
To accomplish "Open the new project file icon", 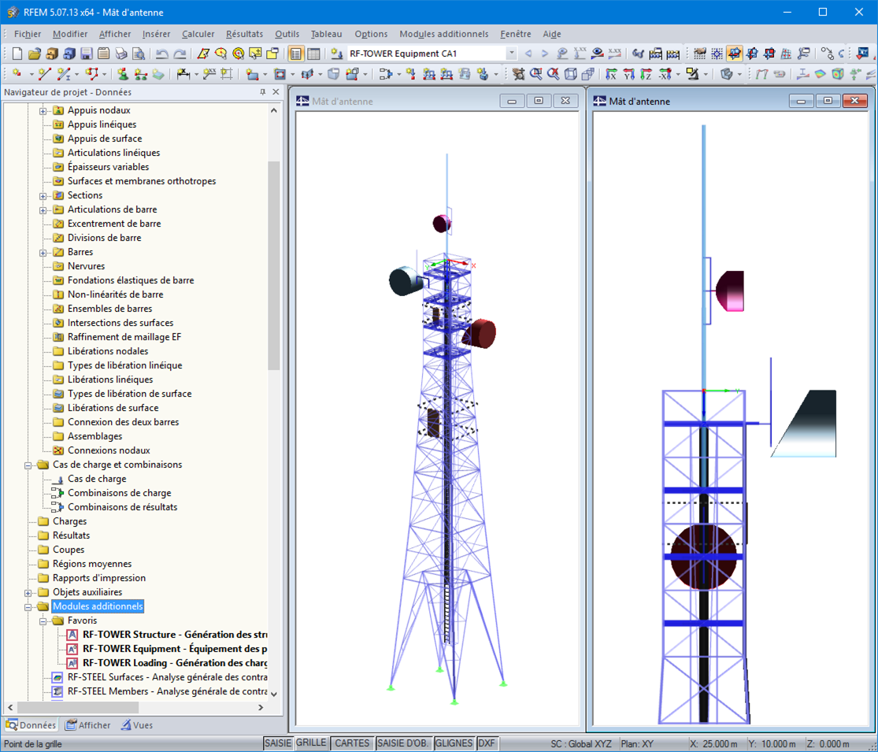I will tap(17, 54).
